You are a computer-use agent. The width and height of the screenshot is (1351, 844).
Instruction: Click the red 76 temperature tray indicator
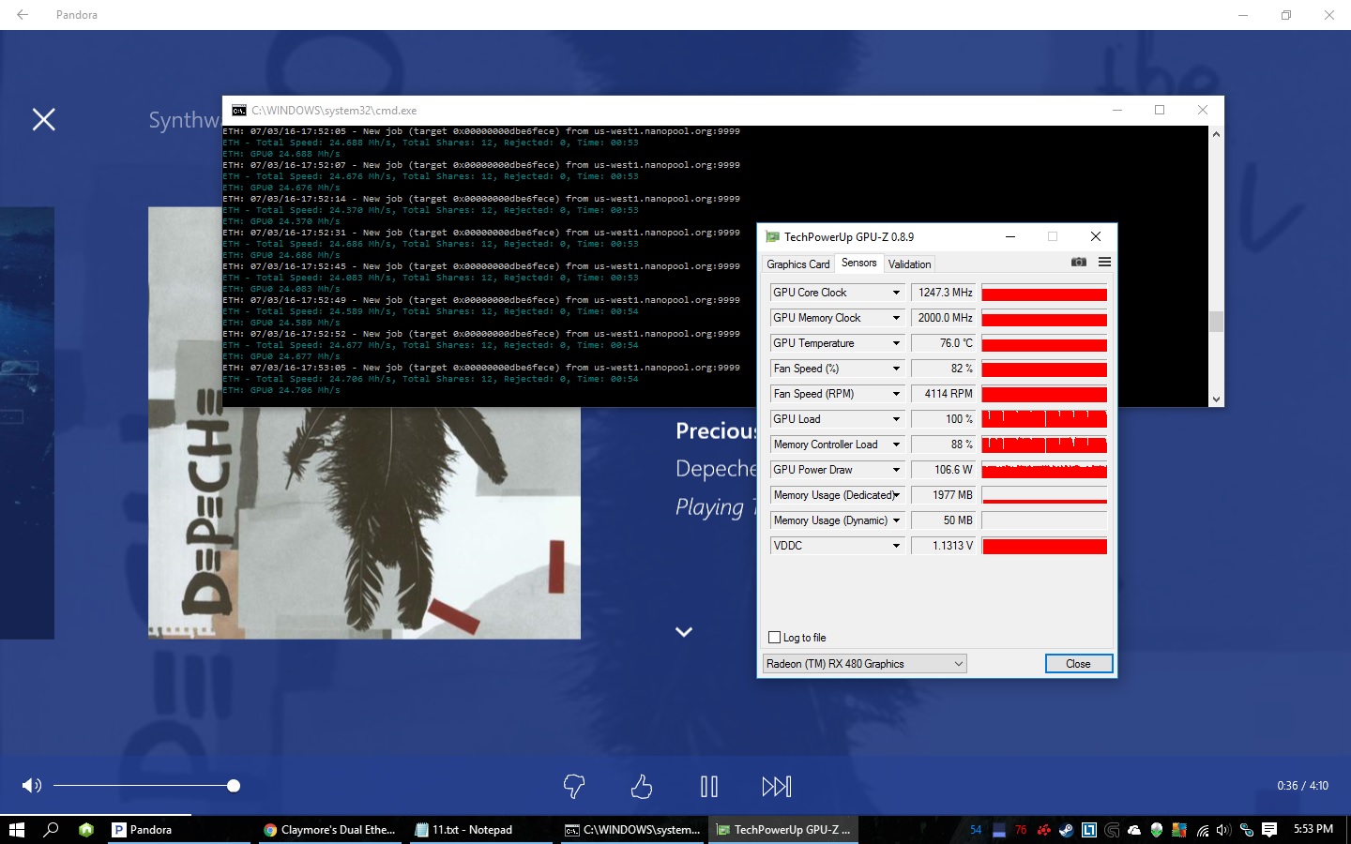tap(1021, 830)
